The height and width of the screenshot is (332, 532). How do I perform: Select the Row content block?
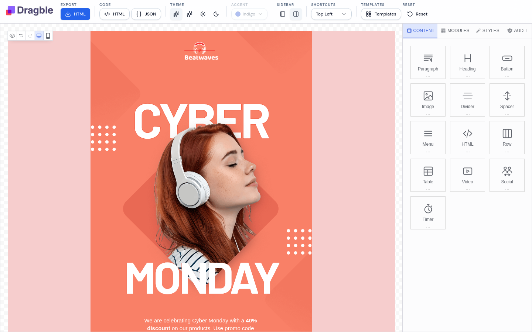coord(507,138)
